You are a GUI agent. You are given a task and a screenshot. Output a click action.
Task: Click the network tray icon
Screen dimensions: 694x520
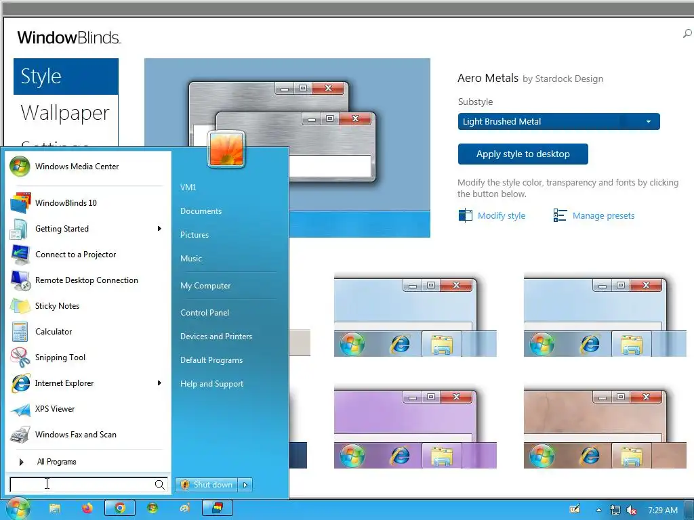pos(615,511)
